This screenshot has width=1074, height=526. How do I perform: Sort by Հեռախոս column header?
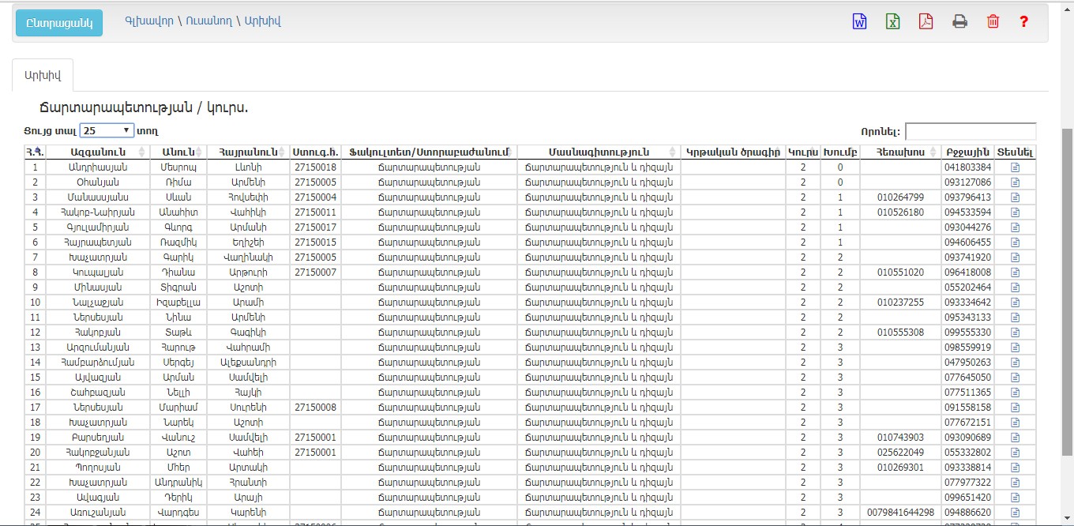[899, 152]
